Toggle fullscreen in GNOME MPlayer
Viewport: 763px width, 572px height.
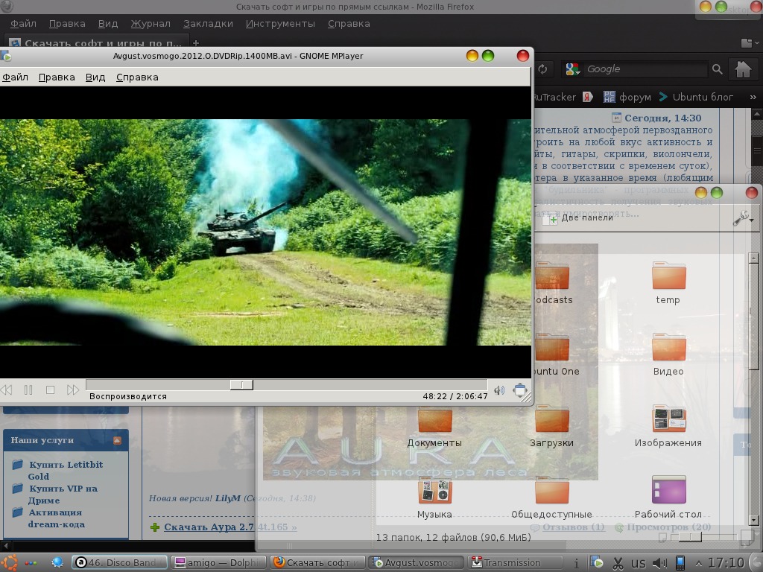(519, 390)
